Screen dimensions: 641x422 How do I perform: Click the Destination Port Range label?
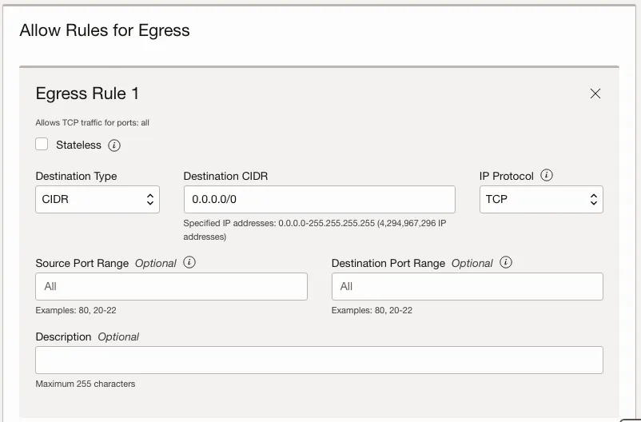tap(388, 263)
